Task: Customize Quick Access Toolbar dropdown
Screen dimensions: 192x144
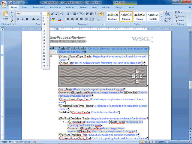Action: 27,2
